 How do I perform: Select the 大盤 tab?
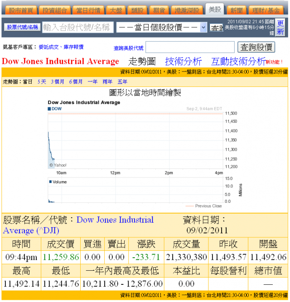[x=116, y=10]
